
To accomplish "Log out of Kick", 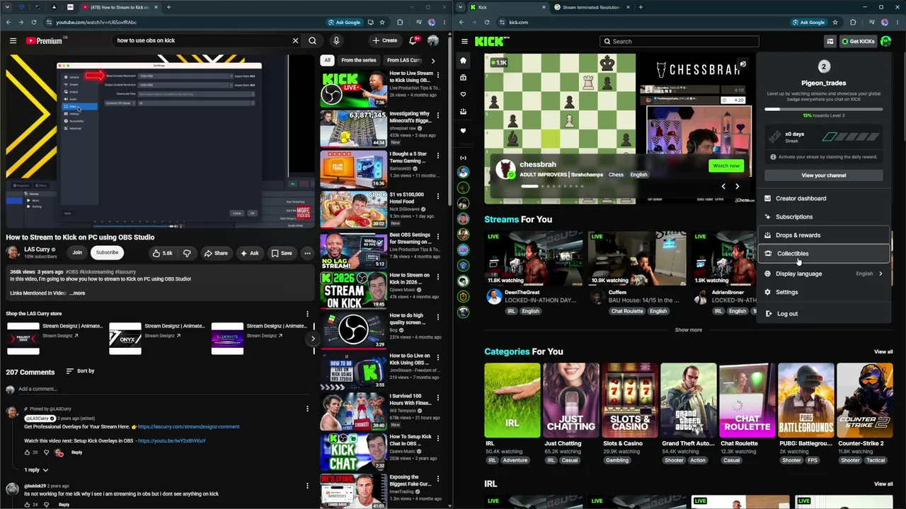I will 823,314.
